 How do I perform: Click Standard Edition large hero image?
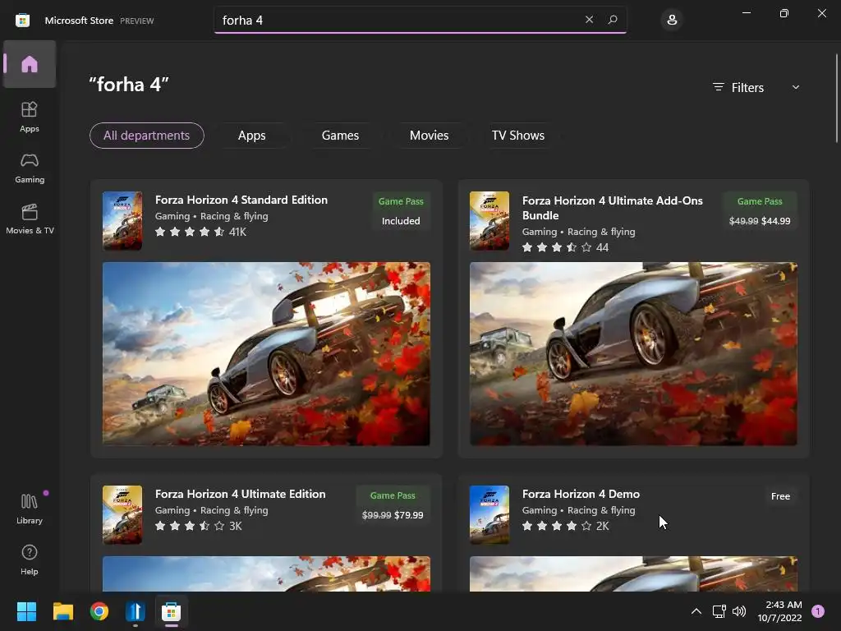pyautogui.click(x=266, y=353)
